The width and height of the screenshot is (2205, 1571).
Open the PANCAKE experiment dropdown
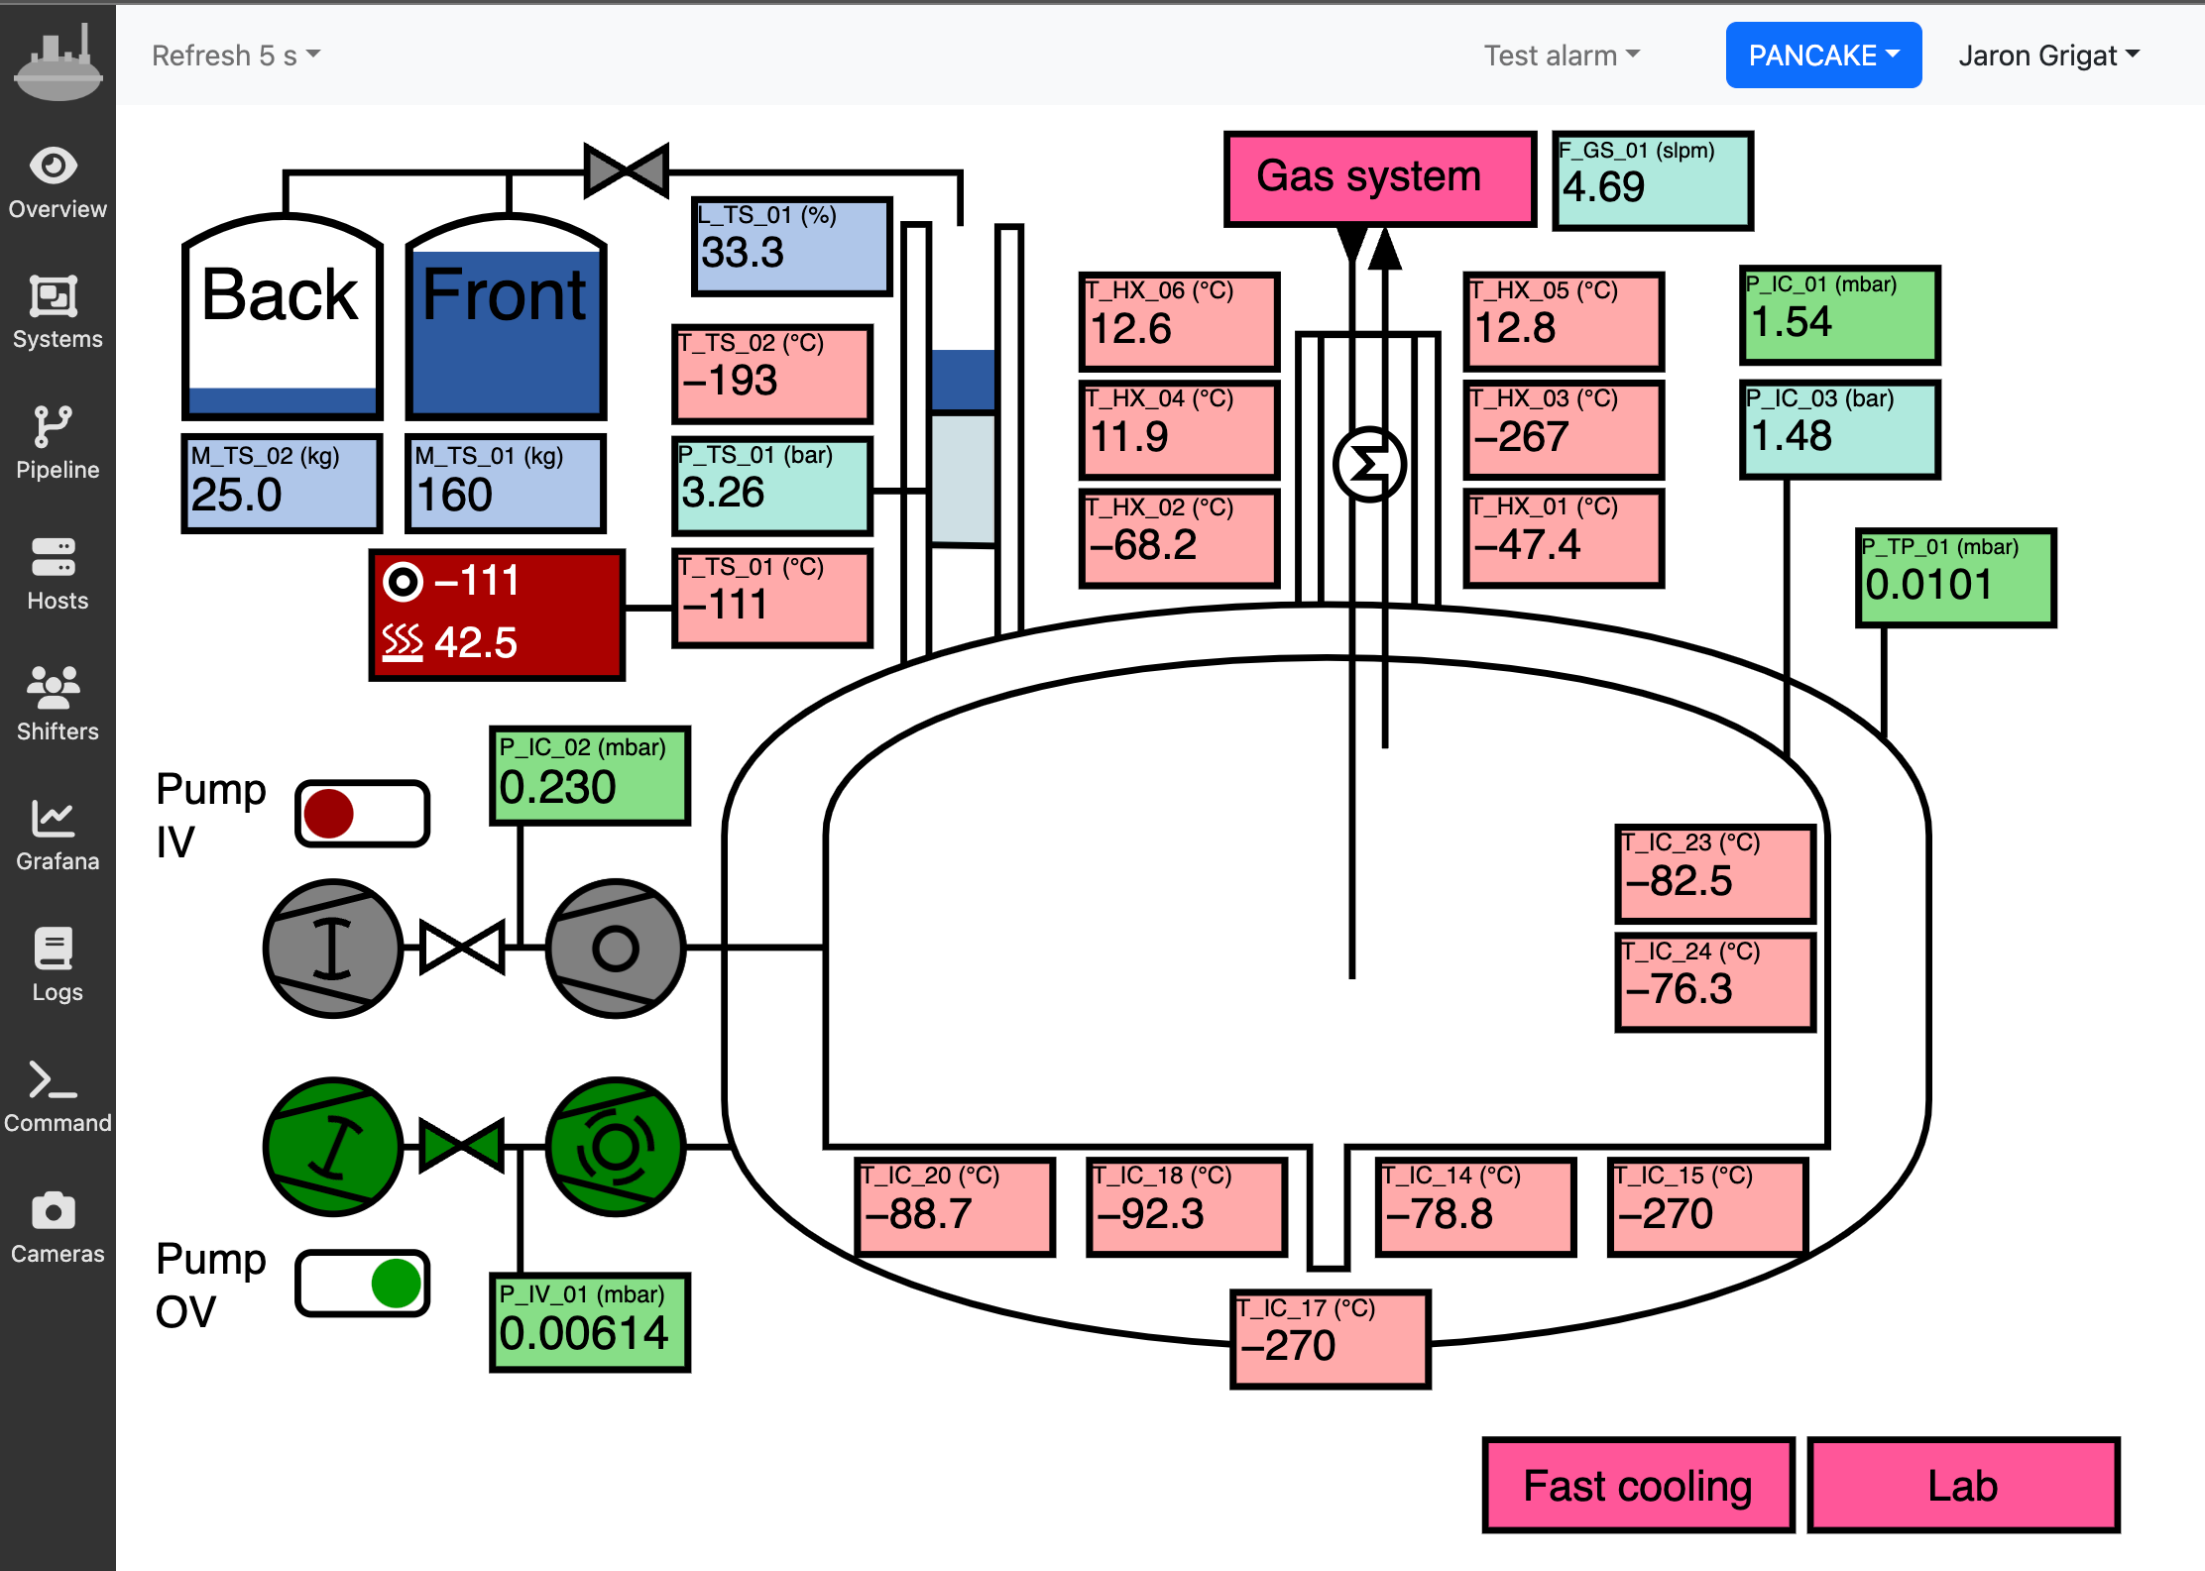click(1822, 56)
